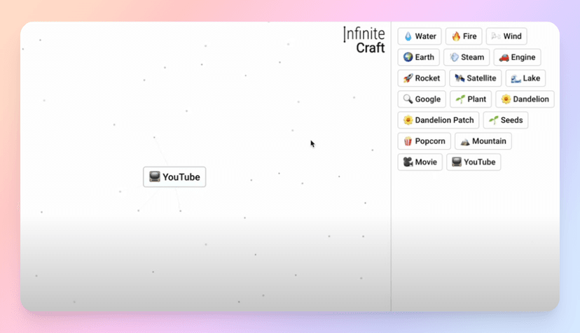
Task: Select the Satellite element
Action: pyautogui.click(x=476, y=78)
